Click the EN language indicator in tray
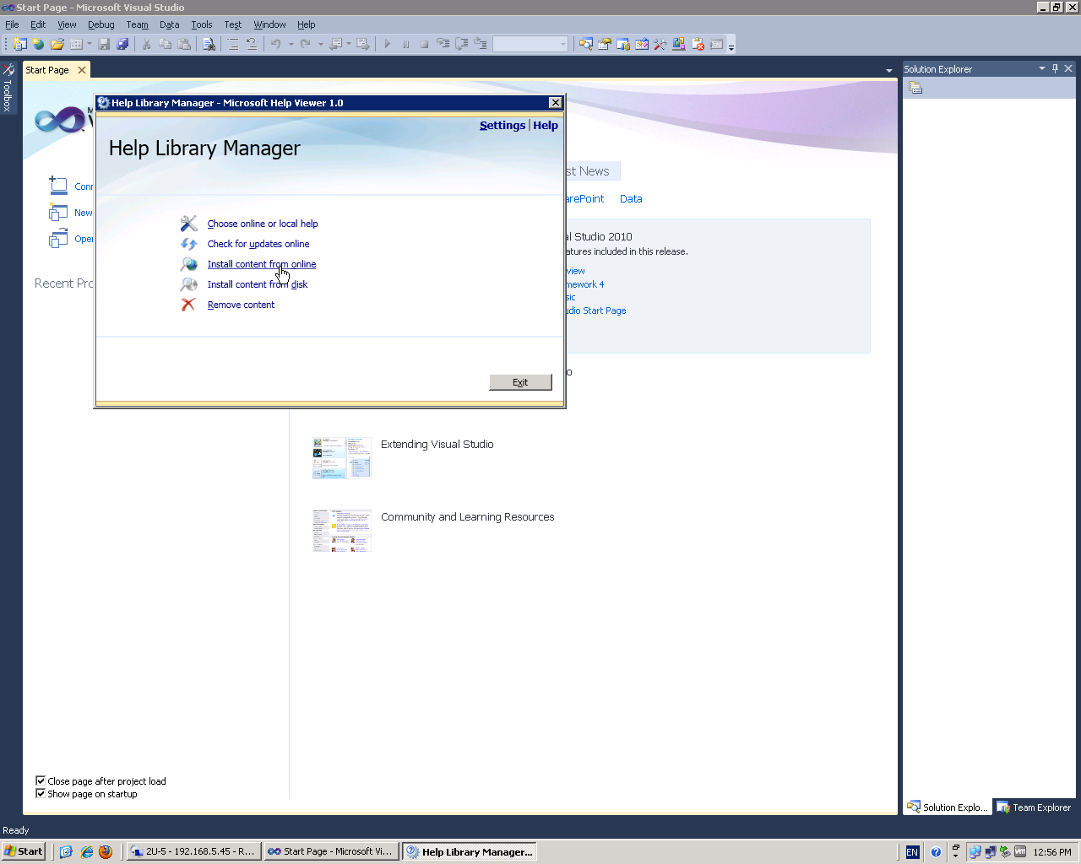 [x=912, y=852]
